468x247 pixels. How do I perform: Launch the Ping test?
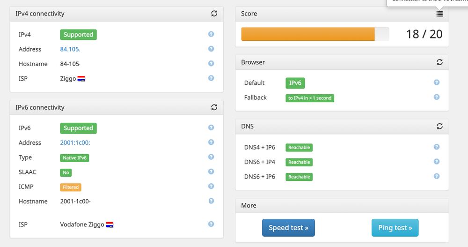pos(395,228)
